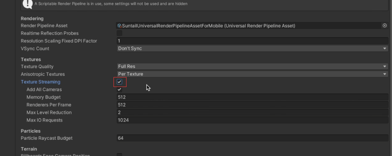Open the Anisotropic Textures dropdown

tap(253, 74)
